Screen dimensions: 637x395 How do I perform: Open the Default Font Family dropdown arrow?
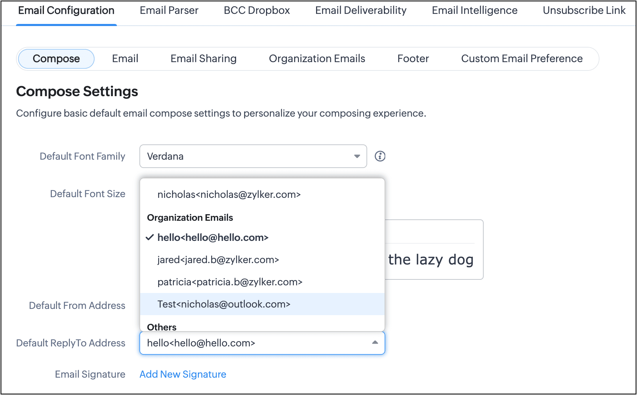357,156
